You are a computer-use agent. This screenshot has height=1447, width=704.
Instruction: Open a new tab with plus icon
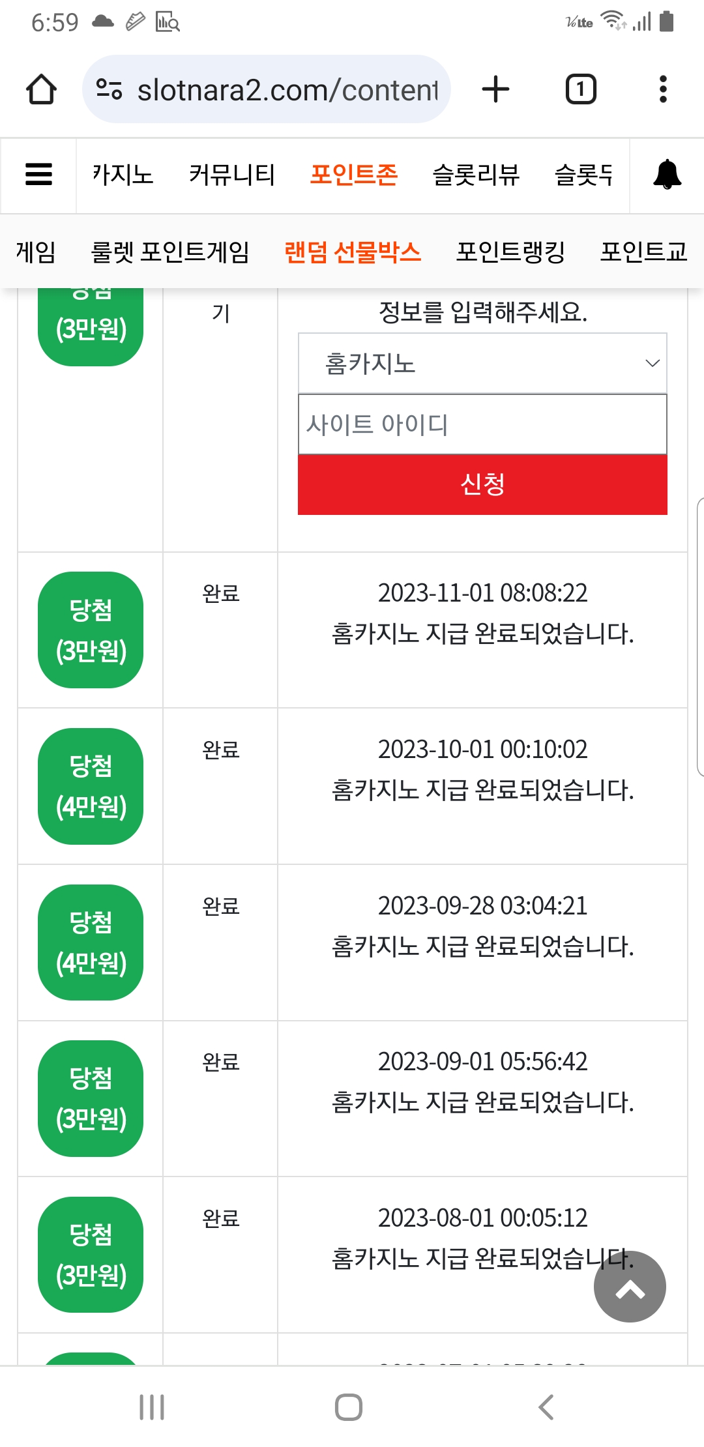point(495,89)
